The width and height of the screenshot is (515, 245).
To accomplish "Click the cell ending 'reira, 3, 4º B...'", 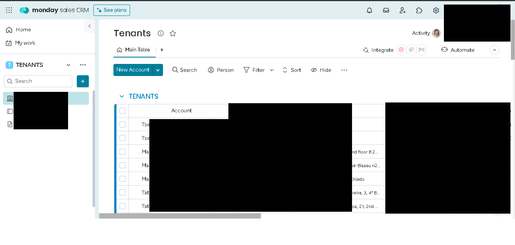I will click(369, 192).
